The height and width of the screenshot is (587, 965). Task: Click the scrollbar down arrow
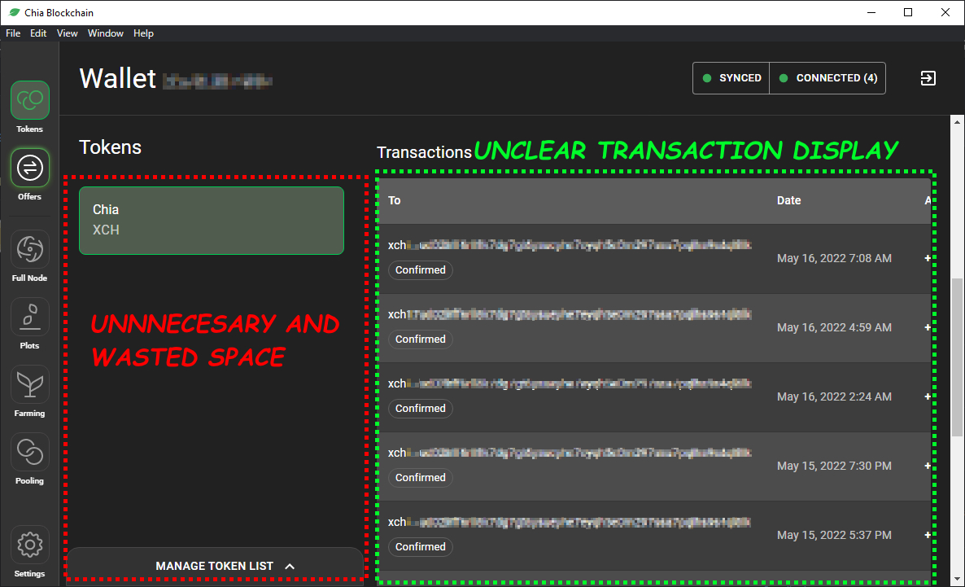point(957,580)
